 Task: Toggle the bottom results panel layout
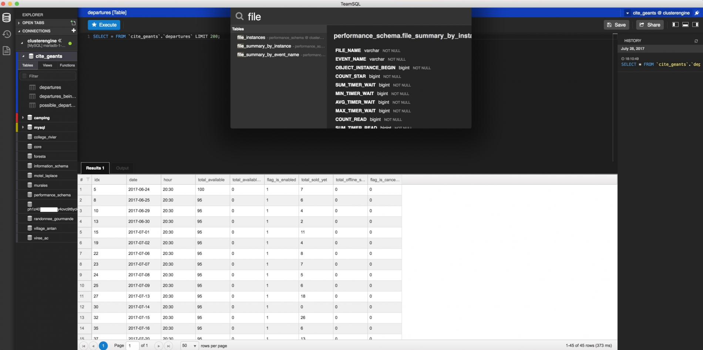point(685,25)
